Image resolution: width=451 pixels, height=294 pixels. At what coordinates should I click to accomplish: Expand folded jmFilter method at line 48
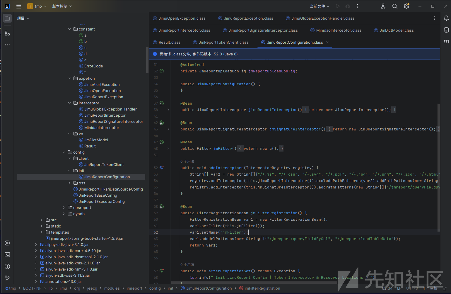click(x=168, y=149)
